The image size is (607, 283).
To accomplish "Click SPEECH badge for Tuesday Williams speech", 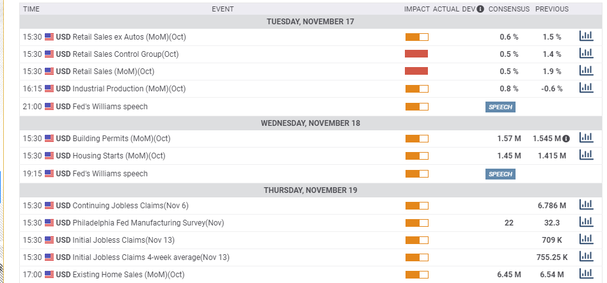I will [500, 107].
